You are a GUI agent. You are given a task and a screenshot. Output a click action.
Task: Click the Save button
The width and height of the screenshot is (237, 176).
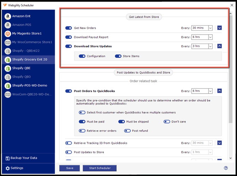click(x=70, y=168)
